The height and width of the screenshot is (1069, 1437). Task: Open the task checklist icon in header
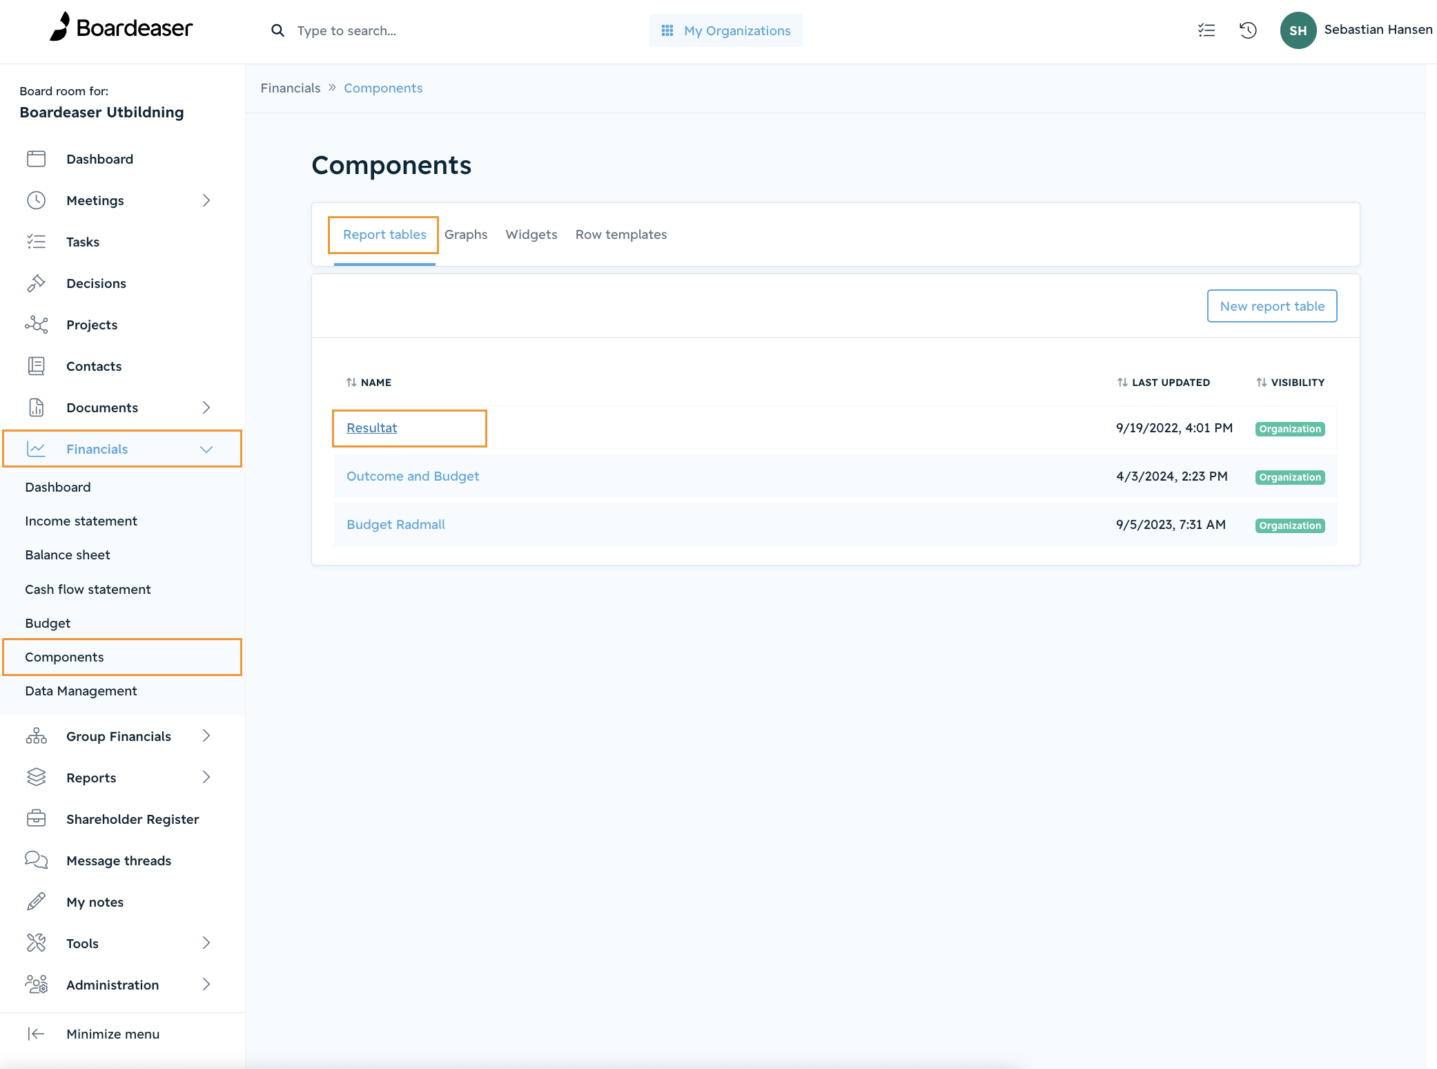[x=1206, y=30]
